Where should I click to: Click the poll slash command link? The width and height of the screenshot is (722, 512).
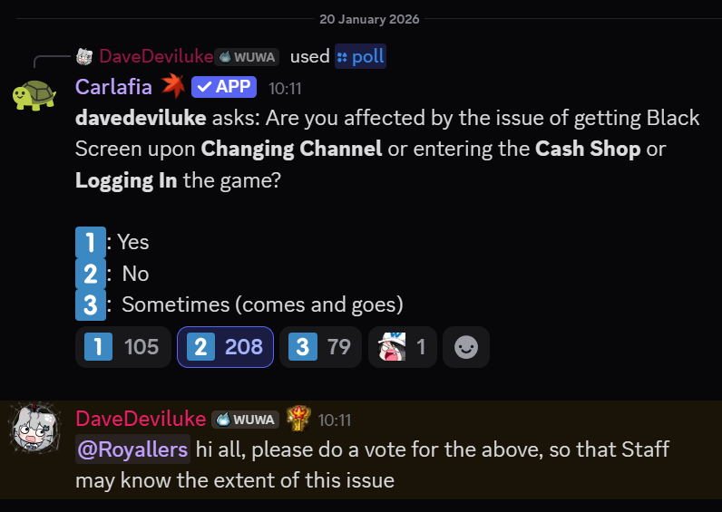(x=360, y=56)
